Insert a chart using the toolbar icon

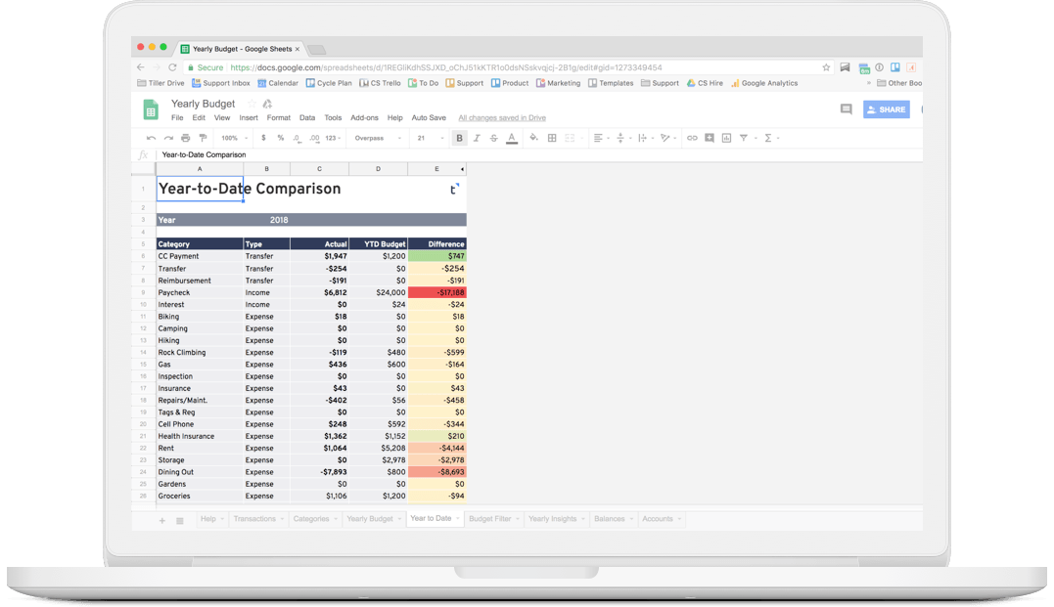click(726, 138)
